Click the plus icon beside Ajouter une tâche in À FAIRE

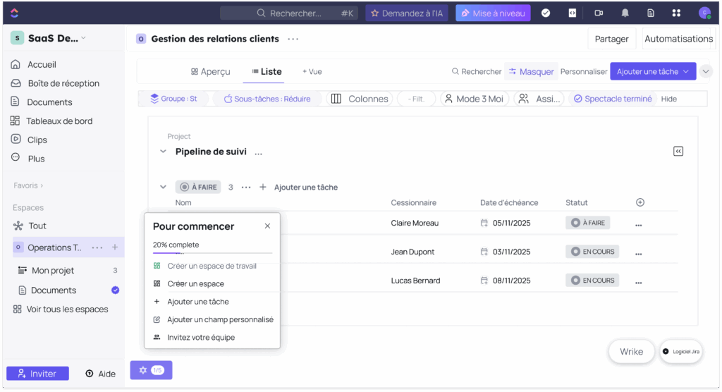262,187
